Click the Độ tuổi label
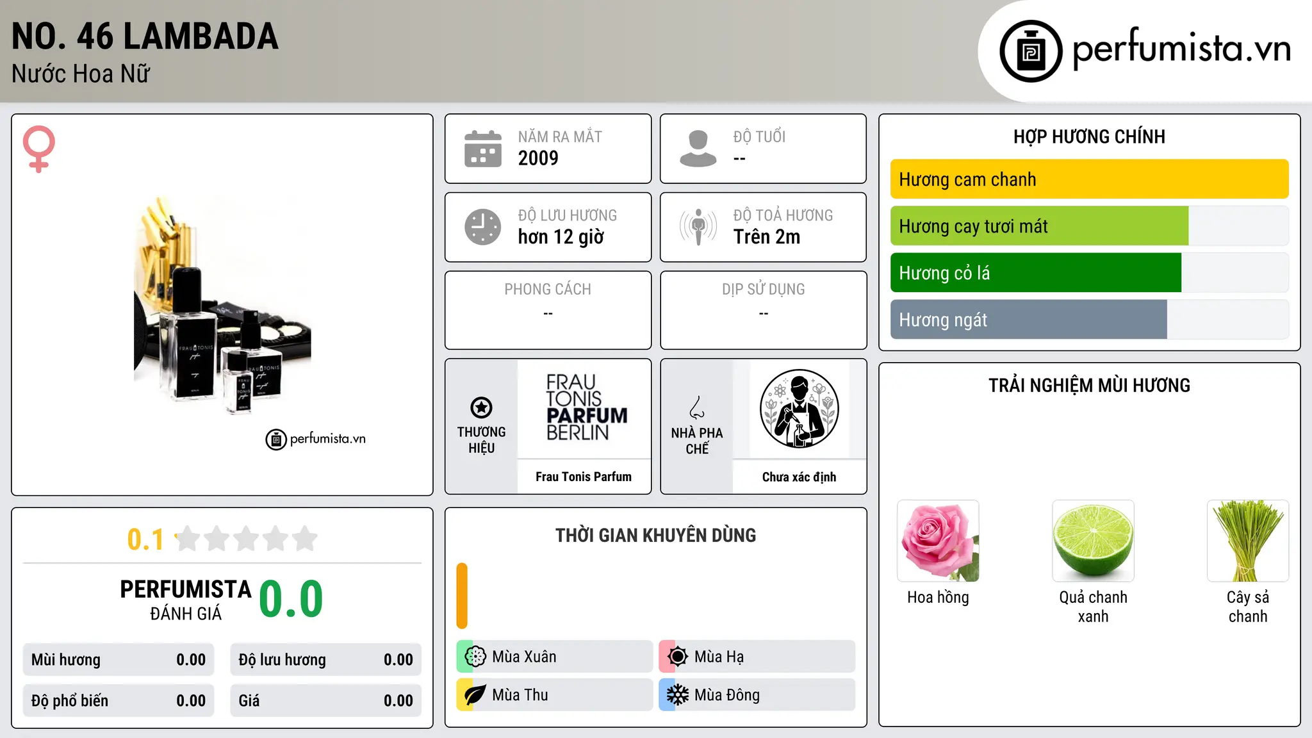The image size is (1312, 738). coord(759,137)
